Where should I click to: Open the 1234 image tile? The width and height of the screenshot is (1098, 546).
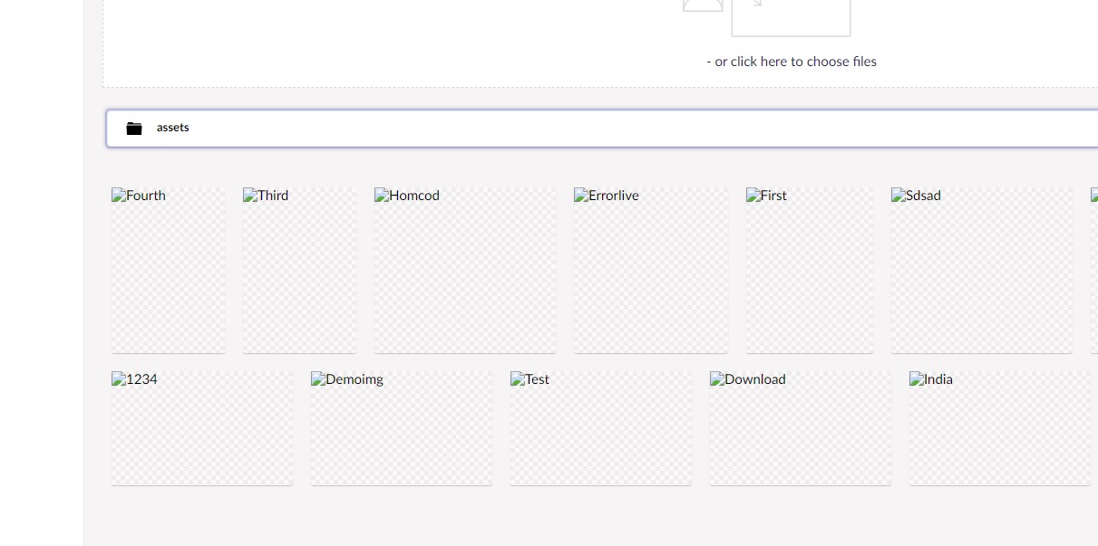pos(201,430)
